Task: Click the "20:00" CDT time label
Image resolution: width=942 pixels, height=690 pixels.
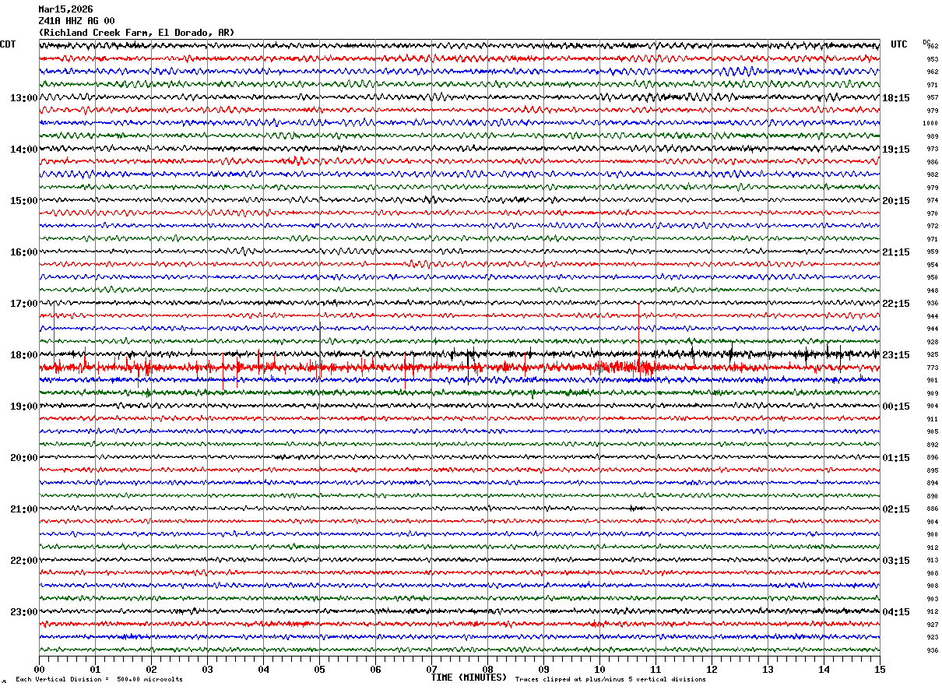Action: coord(23,458)
